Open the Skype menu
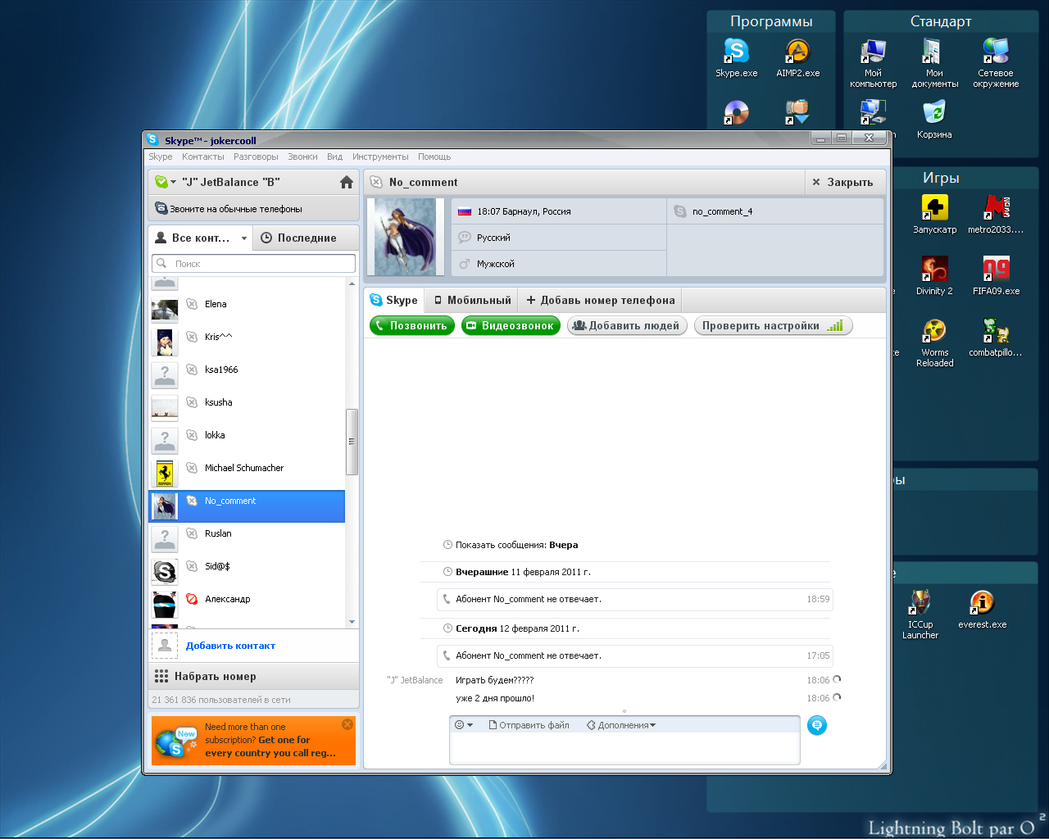The height and width of the screenshot is (839, 1049). [161, 156]
